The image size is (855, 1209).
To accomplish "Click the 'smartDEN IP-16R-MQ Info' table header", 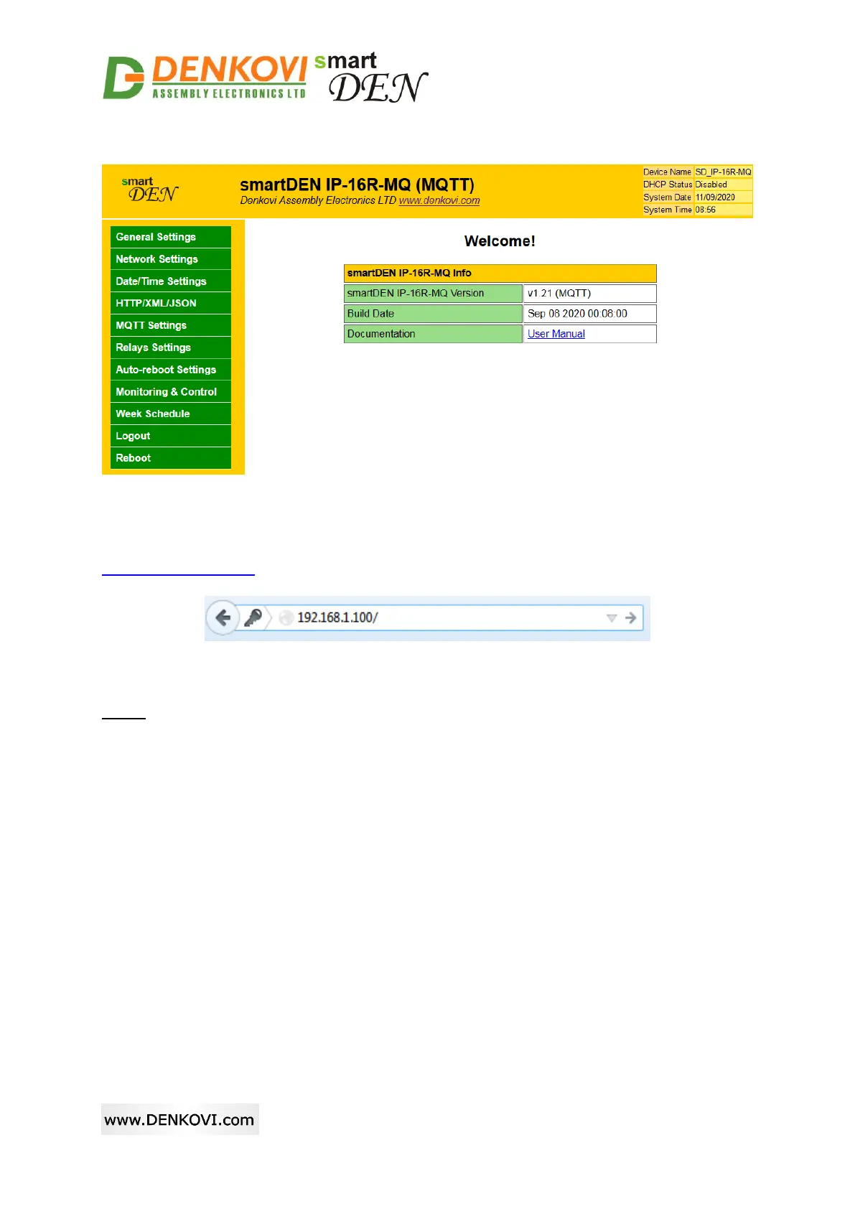I will click(500, 274).
